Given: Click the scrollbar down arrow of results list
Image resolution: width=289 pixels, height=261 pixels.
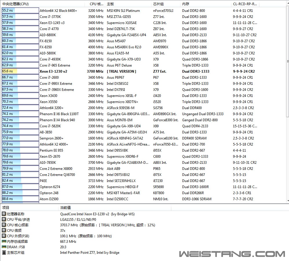Looking at the screenshot, I should point(287,201).
